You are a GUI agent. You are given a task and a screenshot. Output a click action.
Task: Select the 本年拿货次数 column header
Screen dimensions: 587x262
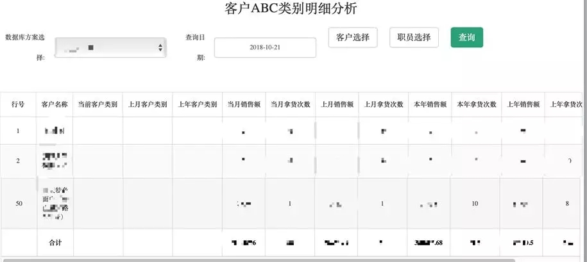(475, 104)
